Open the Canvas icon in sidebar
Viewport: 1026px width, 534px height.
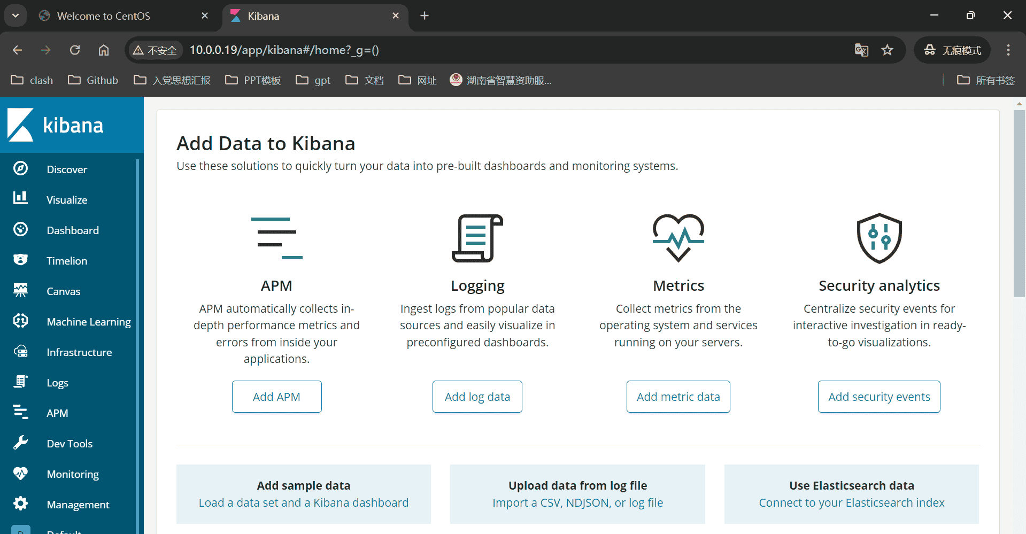(x=20, y=290)
